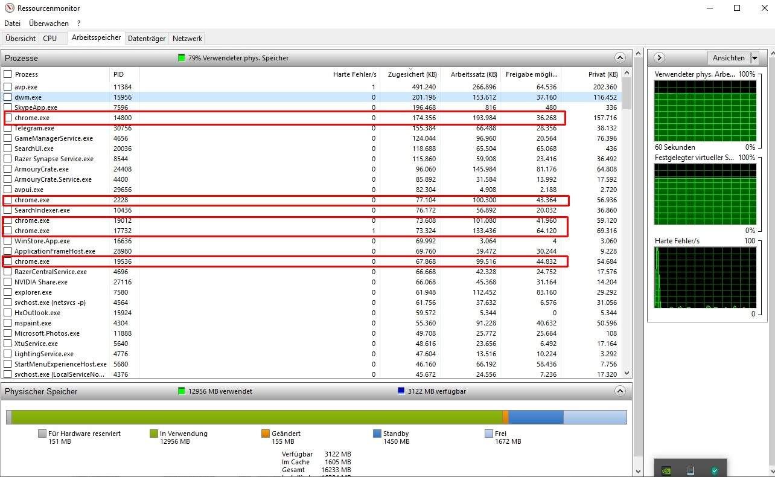Check the checkbox next to explorer.exe
The height and width of the screenshot is (477, 775).
[x=8, y=292]
